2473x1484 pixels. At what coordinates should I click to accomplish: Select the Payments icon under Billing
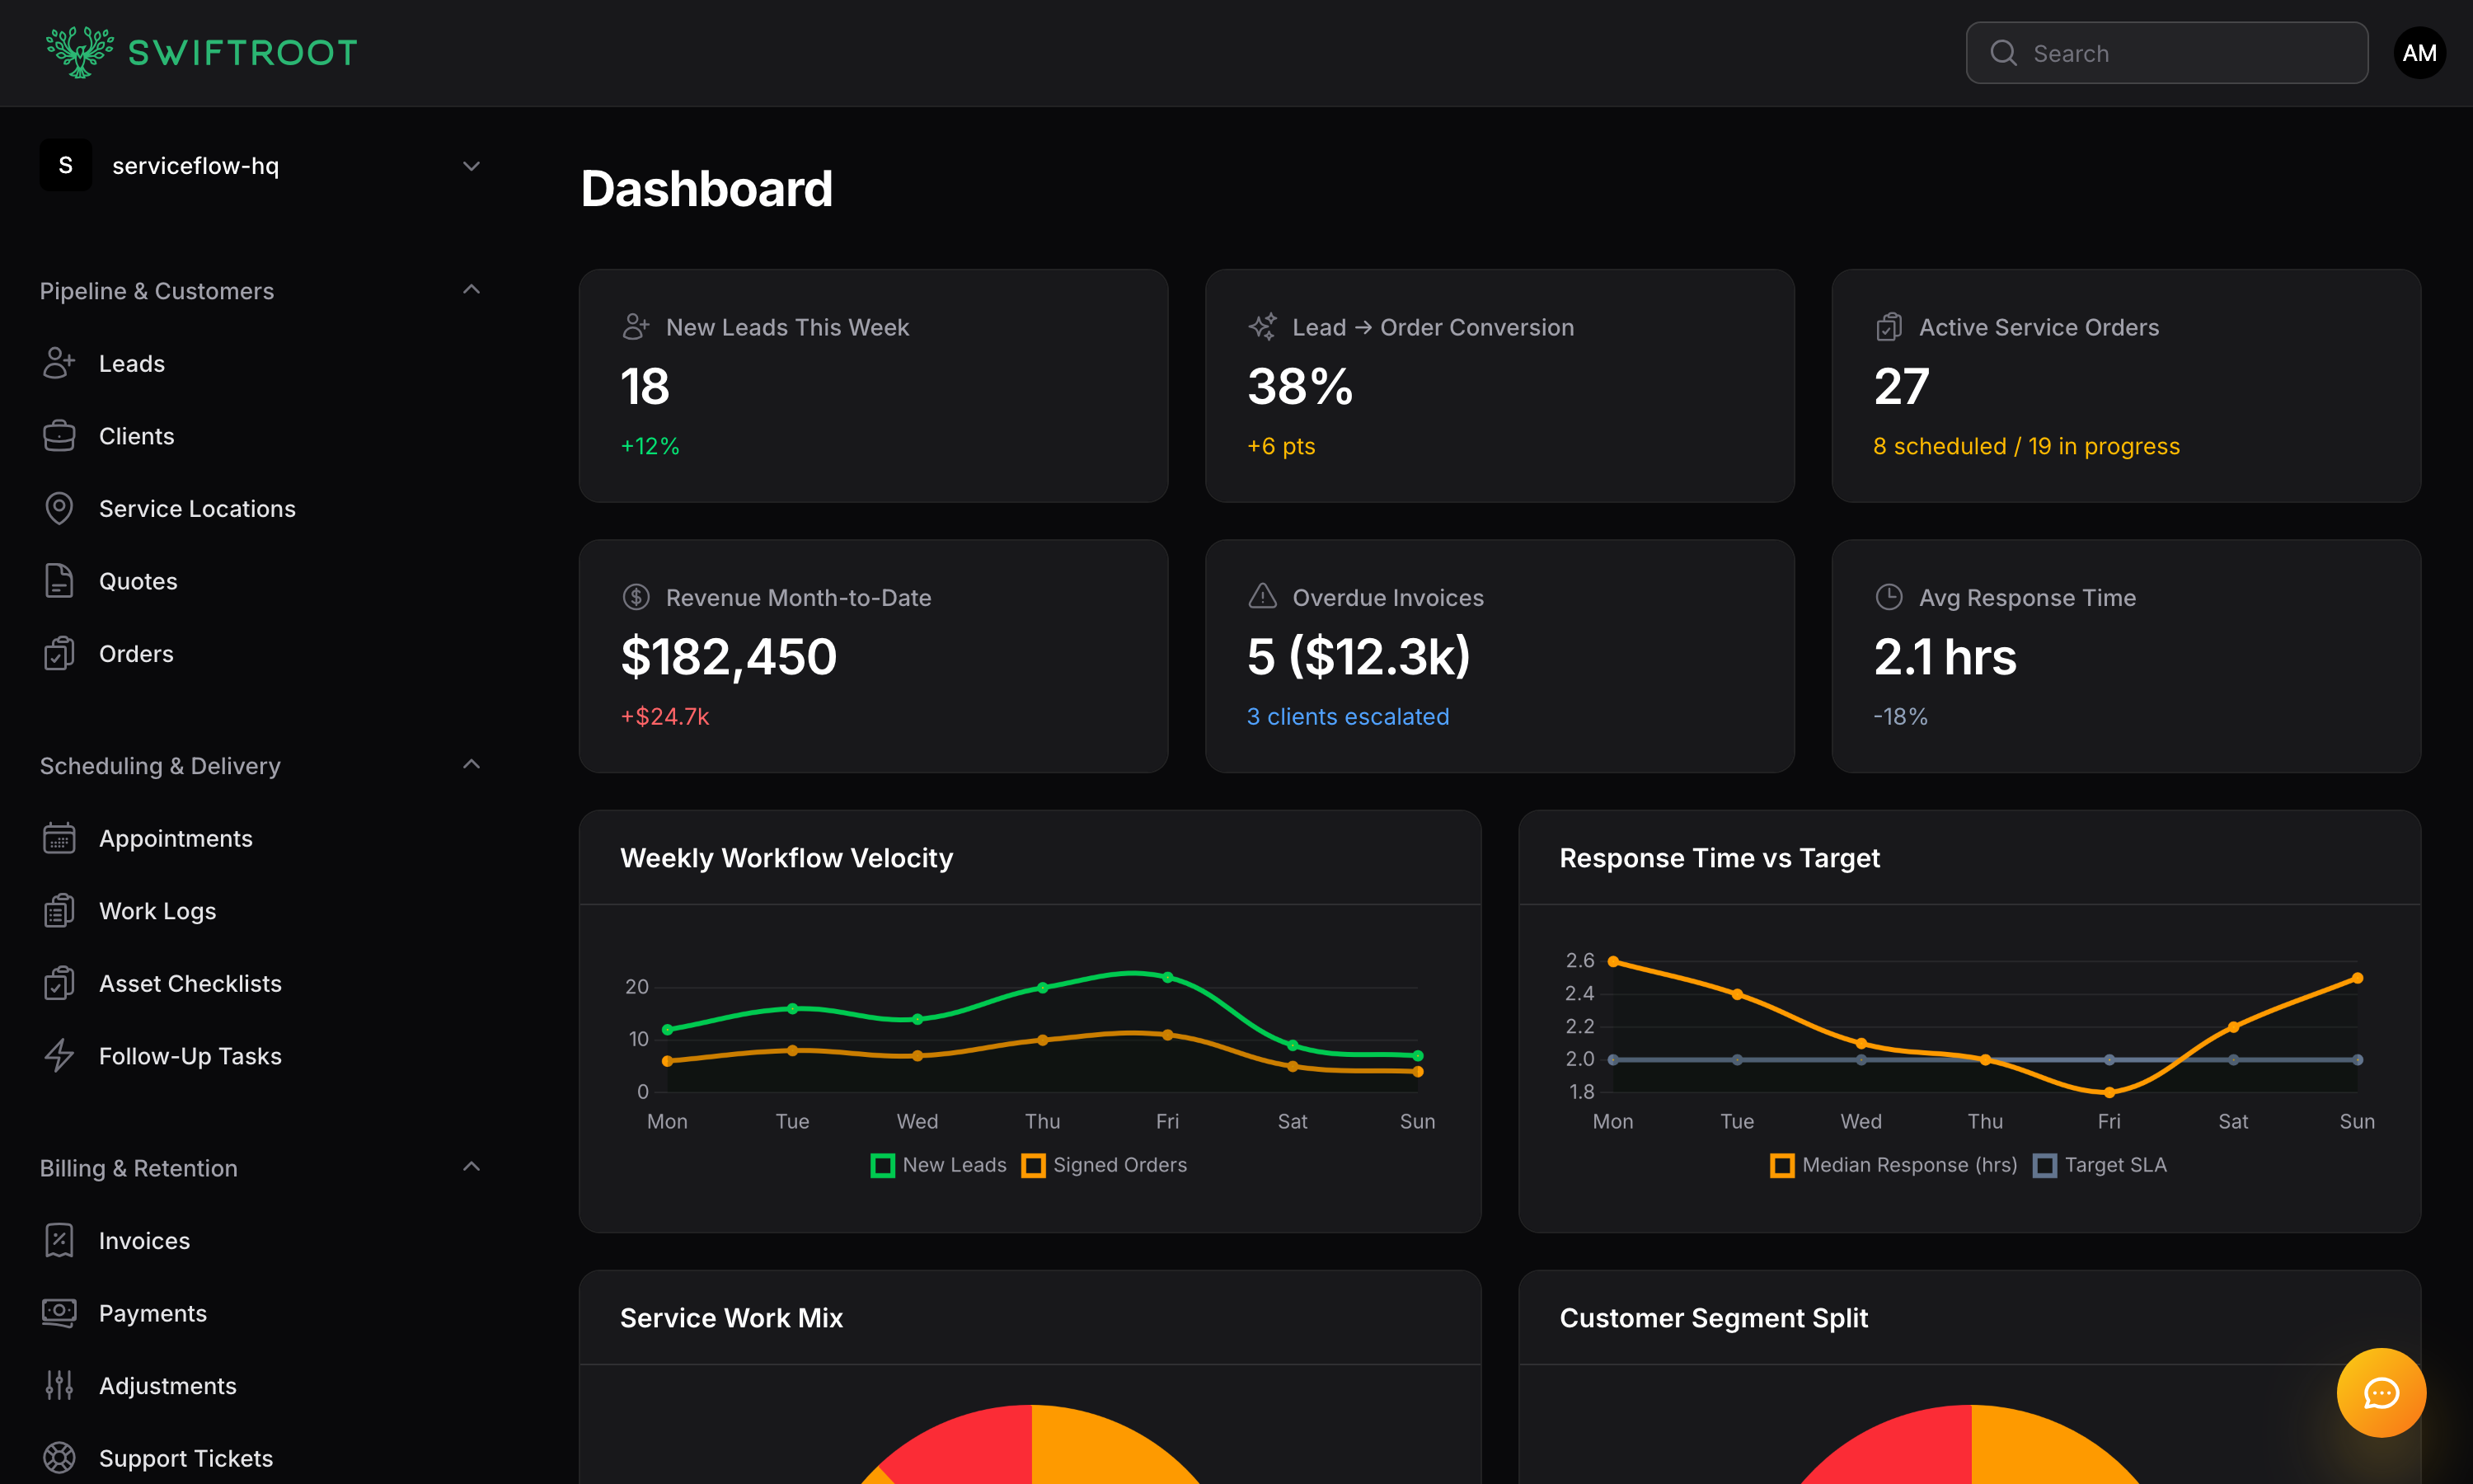(59, 1313)
